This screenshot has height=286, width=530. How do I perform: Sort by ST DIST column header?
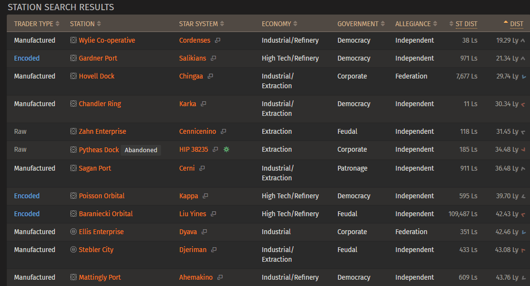(x=466, y=24)
